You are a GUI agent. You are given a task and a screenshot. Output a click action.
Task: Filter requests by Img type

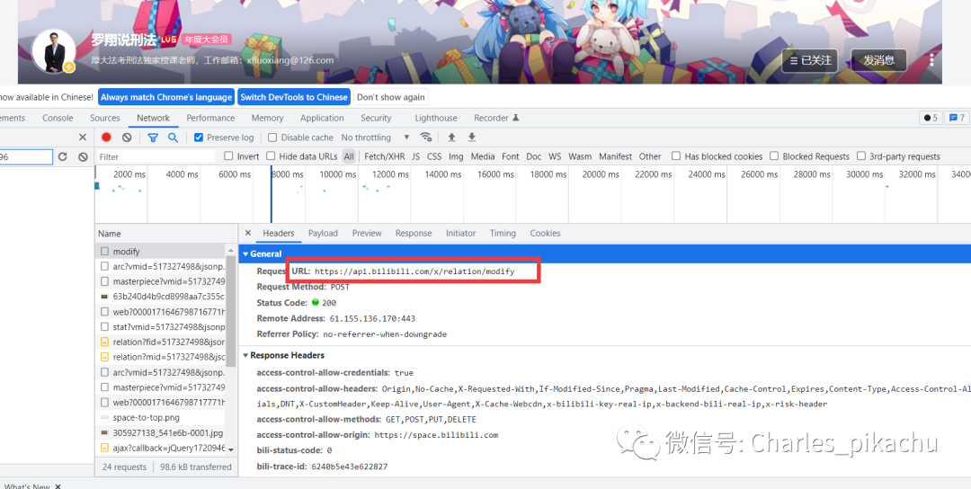coord(456,156)
